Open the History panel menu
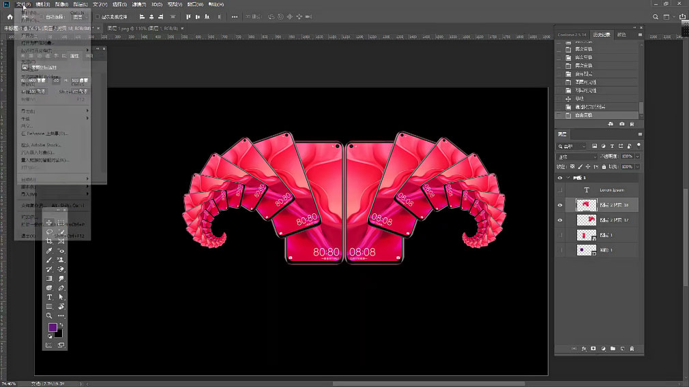Screen dimensions: 689x387 click(x=640, y=35)
